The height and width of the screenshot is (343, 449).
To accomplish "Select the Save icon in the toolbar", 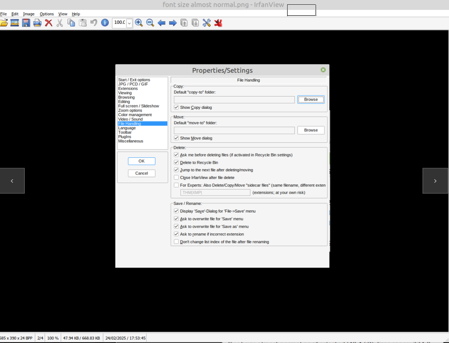I will coord(26,22).
